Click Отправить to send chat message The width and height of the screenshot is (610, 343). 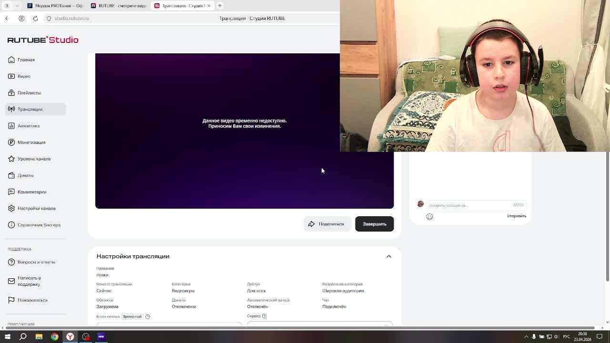point(517,216)
